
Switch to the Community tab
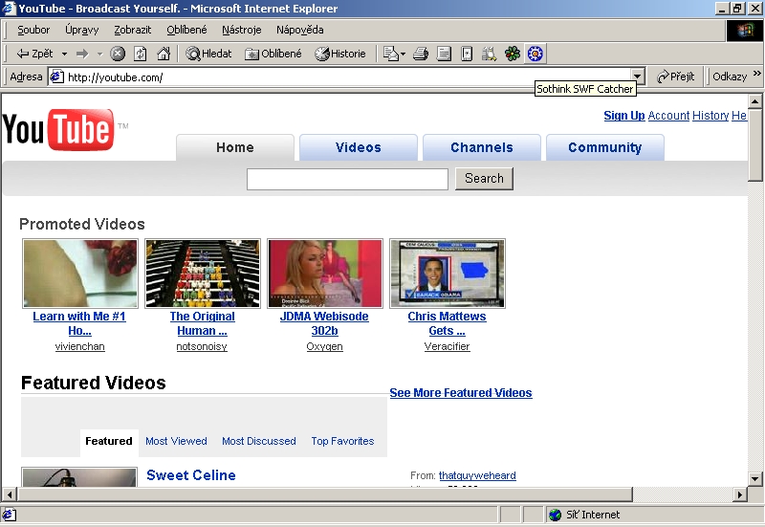pos(605,147)
